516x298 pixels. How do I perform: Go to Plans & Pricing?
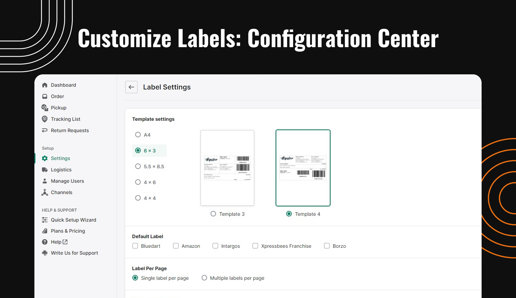click(x=68, y=231)
